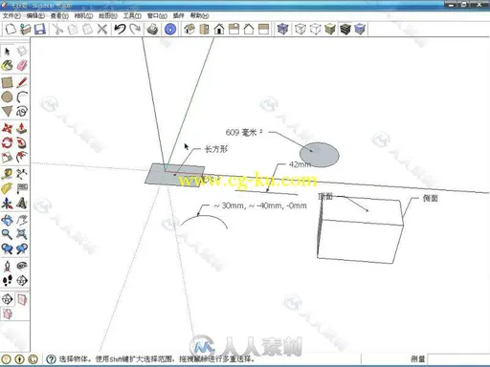
Task: Activate the Zoom magnifier tool
Action: pos(7,234)
